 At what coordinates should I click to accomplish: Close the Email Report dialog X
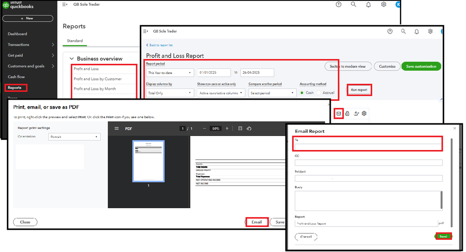coord(454,128)
